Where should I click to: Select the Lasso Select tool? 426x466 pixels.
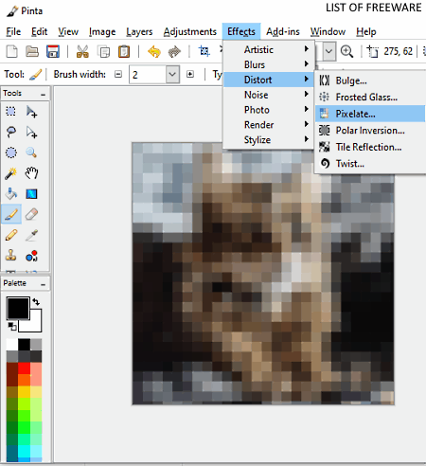[11, 132]
